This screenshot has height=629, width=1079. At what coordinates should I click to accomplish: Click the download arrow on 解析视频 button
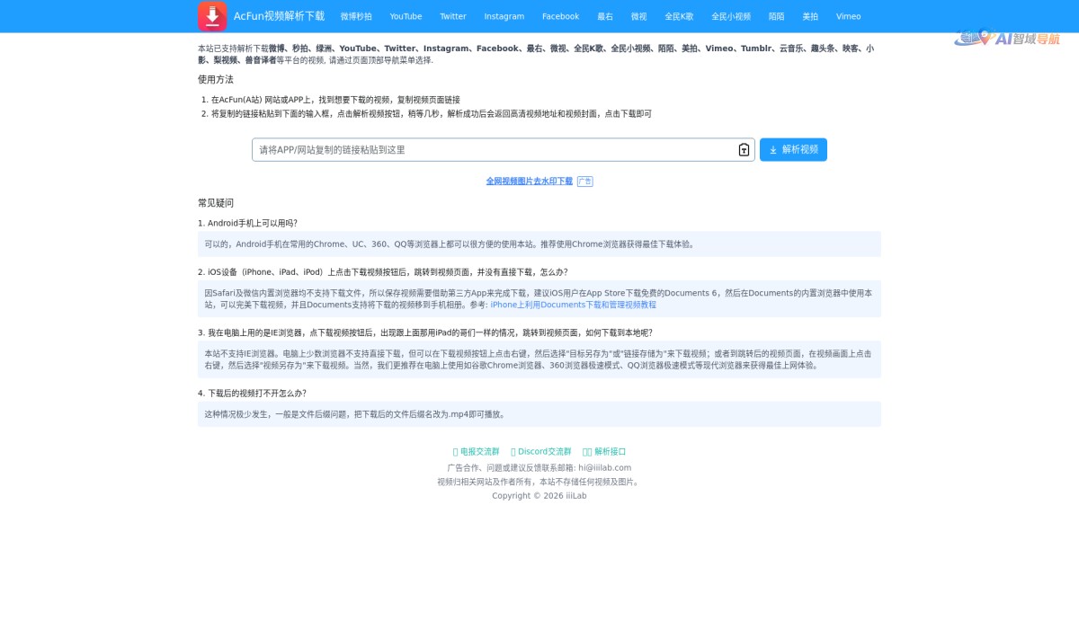click(x=773, y=149)
